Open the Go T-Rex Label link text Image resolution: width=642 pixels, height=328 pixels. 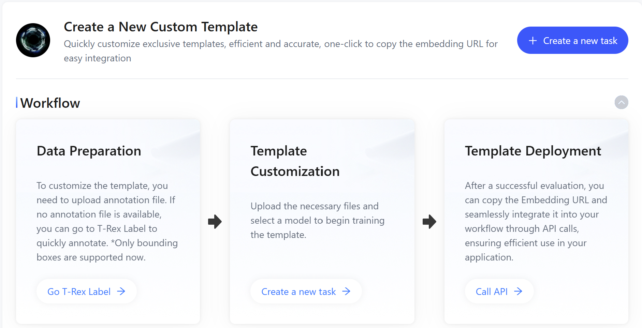[x=79, y=292]
